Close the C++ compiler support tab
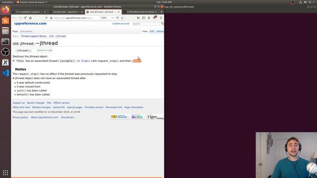The image size is (317, 178). tap(45, 12)
